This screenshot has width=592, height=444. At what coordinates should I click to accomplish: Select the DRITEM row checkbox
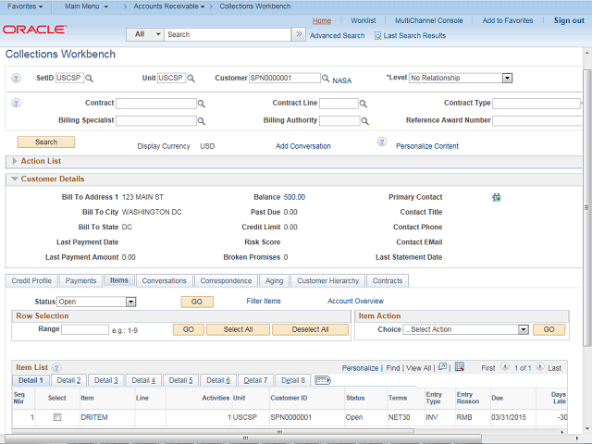pos(57,417)
